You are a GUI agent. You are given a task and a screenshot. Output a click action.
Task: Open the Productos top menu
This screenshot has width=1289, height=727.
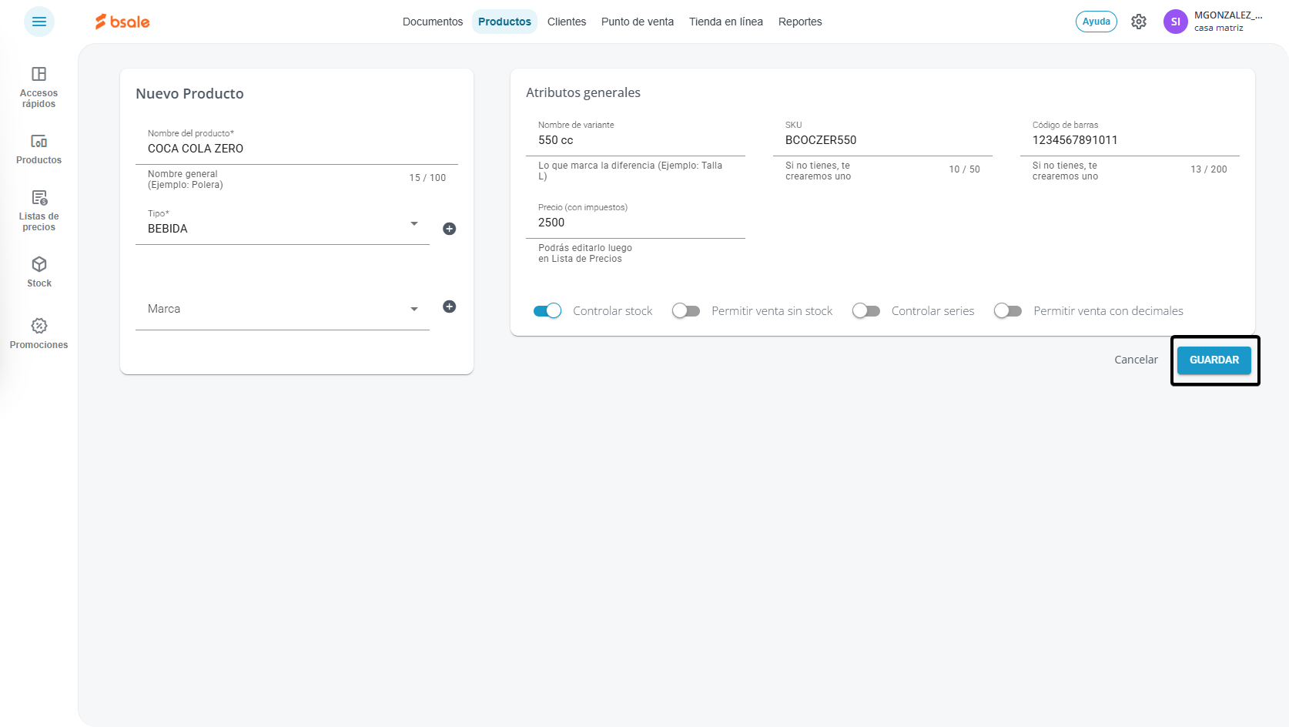[x=504, y=22]
